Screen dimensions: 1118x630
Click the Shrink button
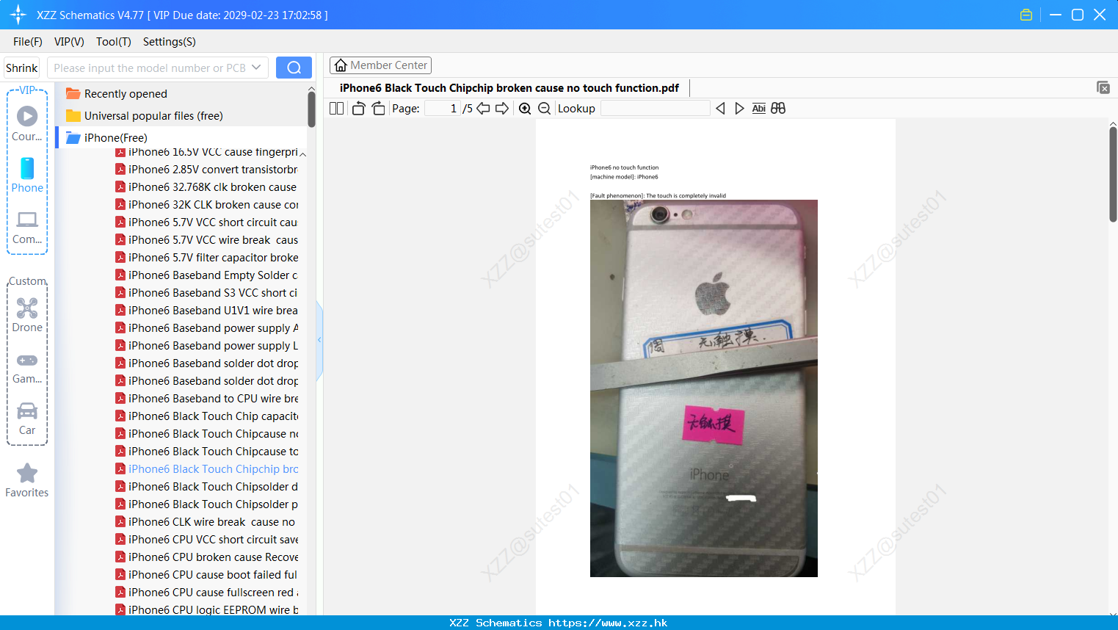[x=21, y=68]
